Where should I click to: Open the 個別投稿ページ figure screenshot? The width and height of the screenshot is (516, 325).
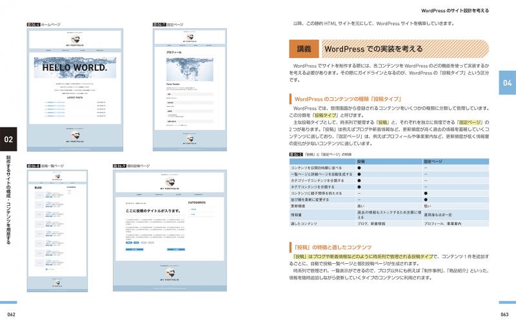pyautogui.click(x=170, y=231)
